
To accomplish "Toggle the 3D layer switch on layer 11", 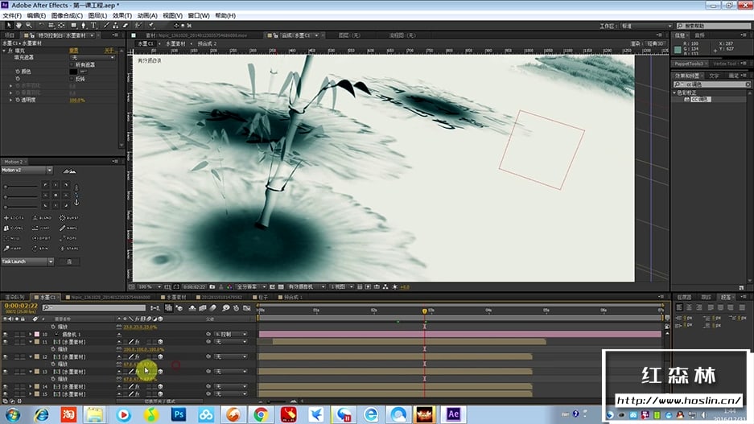I will pos(160,342).
